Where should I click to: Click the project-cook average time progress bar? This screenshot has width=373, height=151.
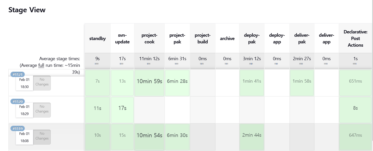pos(149,64)
